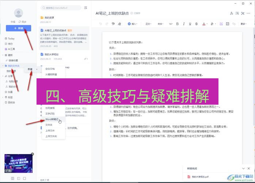255x183 pixels.
Task: Click the sort/list view icon beside search
Action: point(85,8)
